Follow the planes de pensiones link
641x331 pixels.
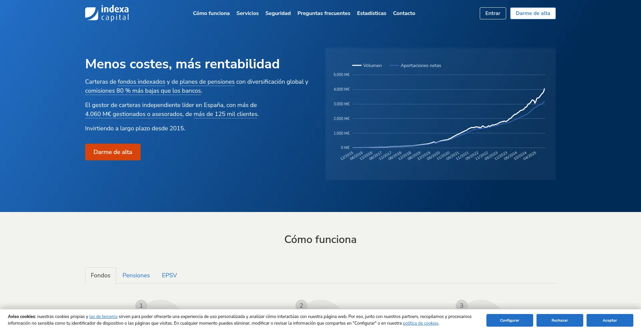tap(207, 82)
